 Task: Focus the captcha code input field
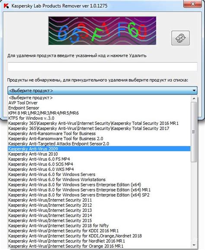coord(102,67)
